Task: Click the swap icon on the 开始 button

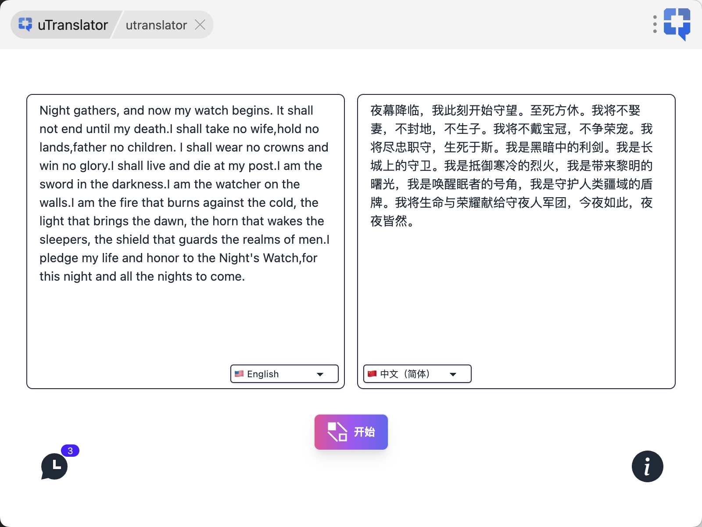Action: [x=337, y=432]
